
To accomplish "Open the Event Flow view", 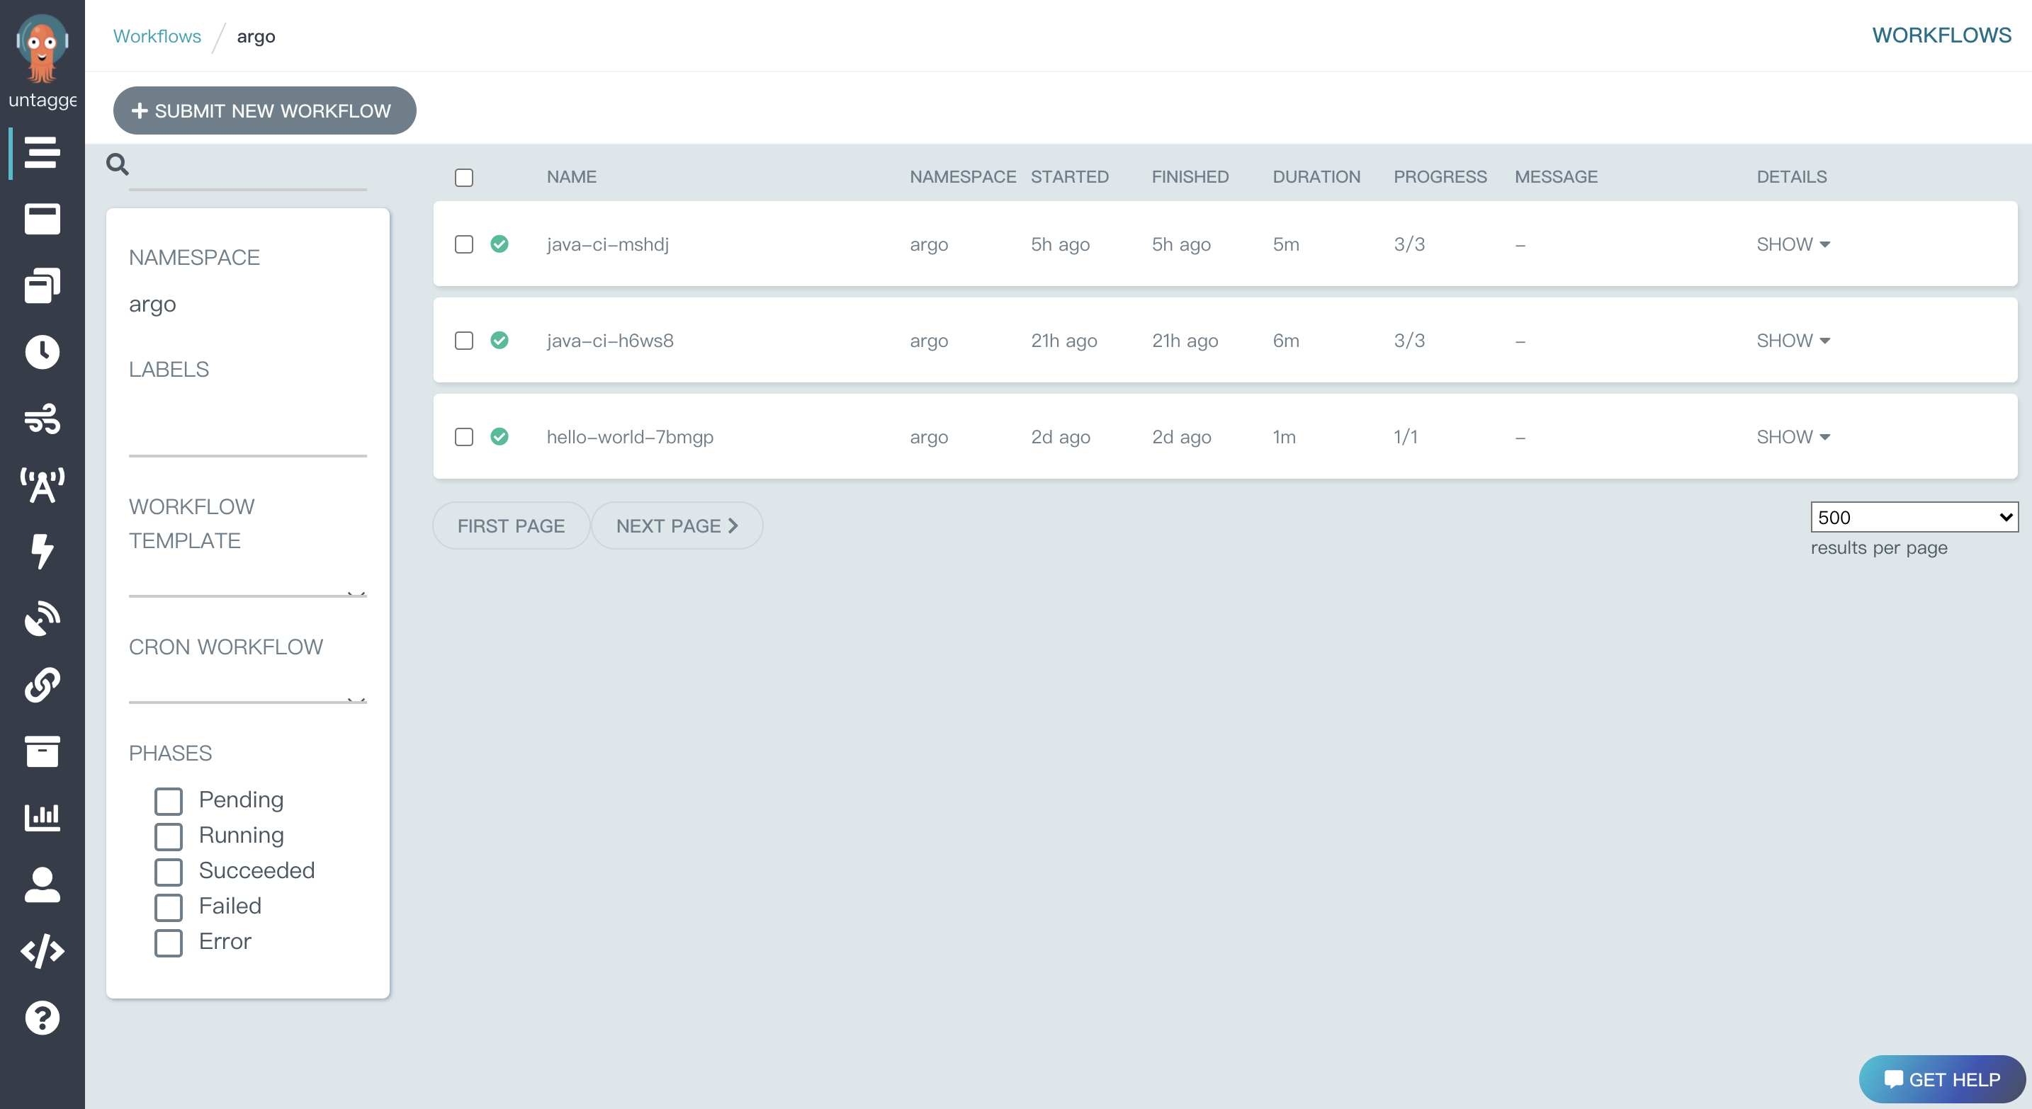I will point(43,419).
